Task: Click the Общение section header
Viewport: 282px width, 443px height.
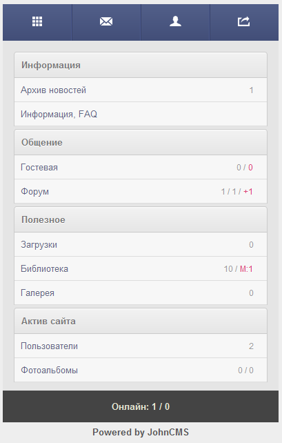Action: pos(141,142)
